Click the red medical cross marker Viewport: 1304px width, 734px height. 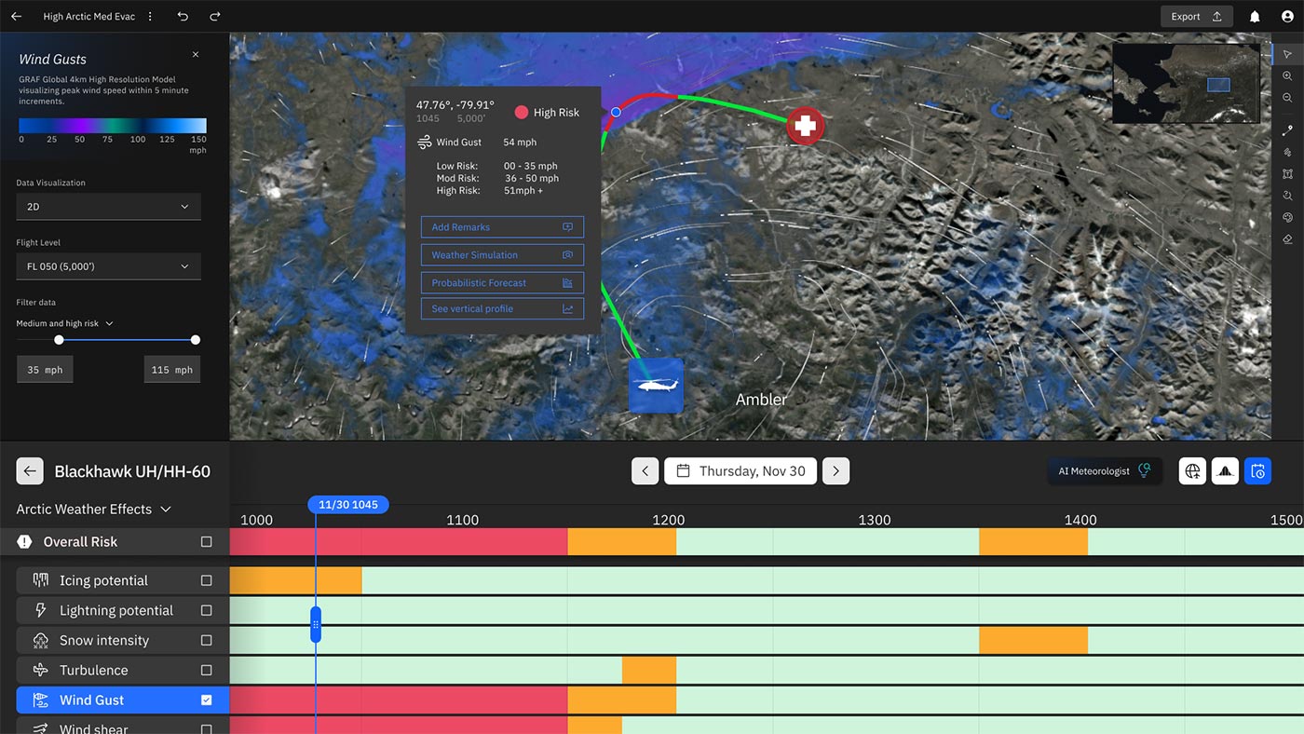pos(805,126)
